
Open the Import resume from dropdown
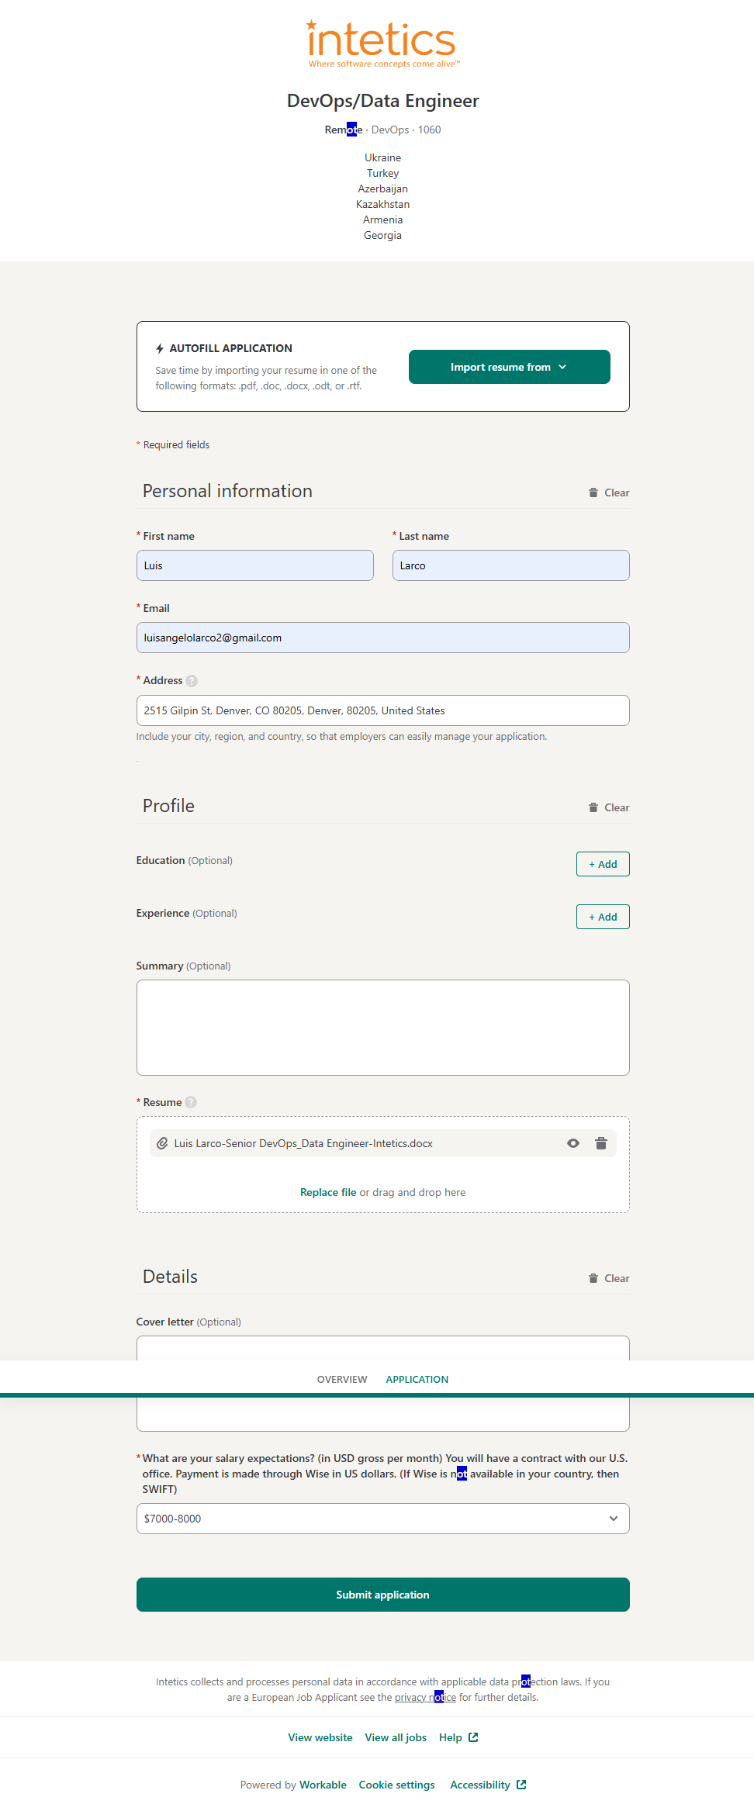[509, 367]
